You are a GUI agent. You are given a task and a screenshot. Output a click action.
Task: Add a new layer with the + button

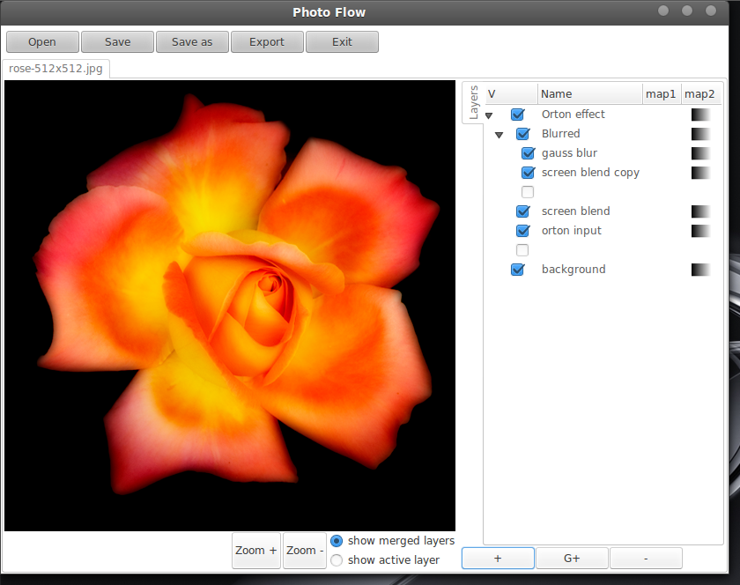pos(497,558)
